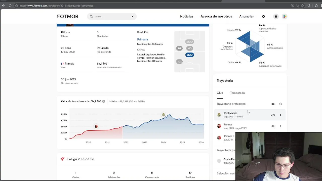The image size is (322, 181).
Task: Open Acerca de nosotros
Action: click(216, 16)
